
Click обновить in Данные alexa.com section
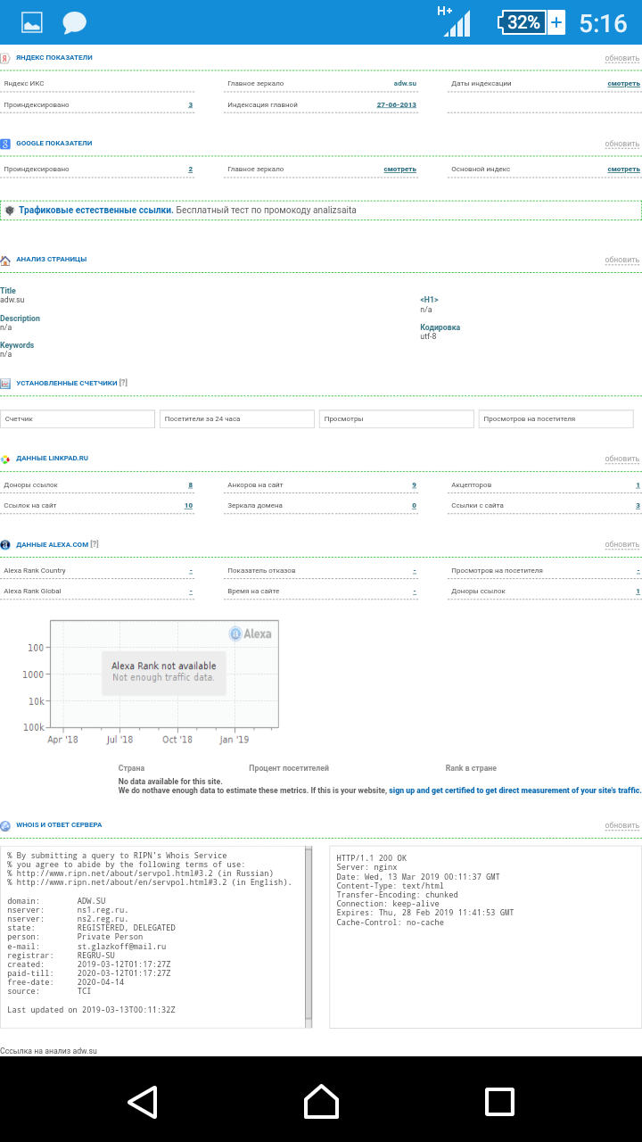[622, 544]
